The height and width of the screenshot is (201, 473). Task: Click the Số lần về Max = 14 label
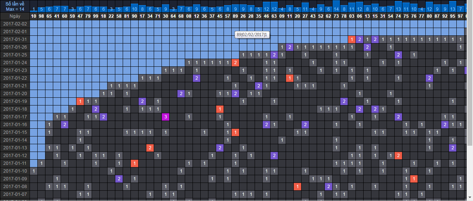(x=15, y=6)
